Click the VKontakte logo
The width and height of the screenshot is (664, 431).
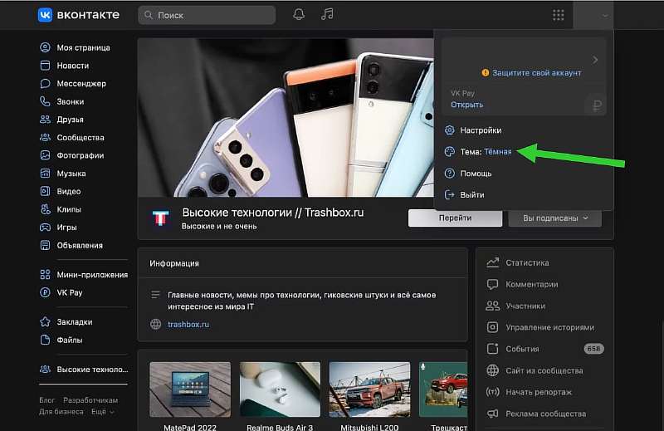pyautogui.click(x=79, y=15)
